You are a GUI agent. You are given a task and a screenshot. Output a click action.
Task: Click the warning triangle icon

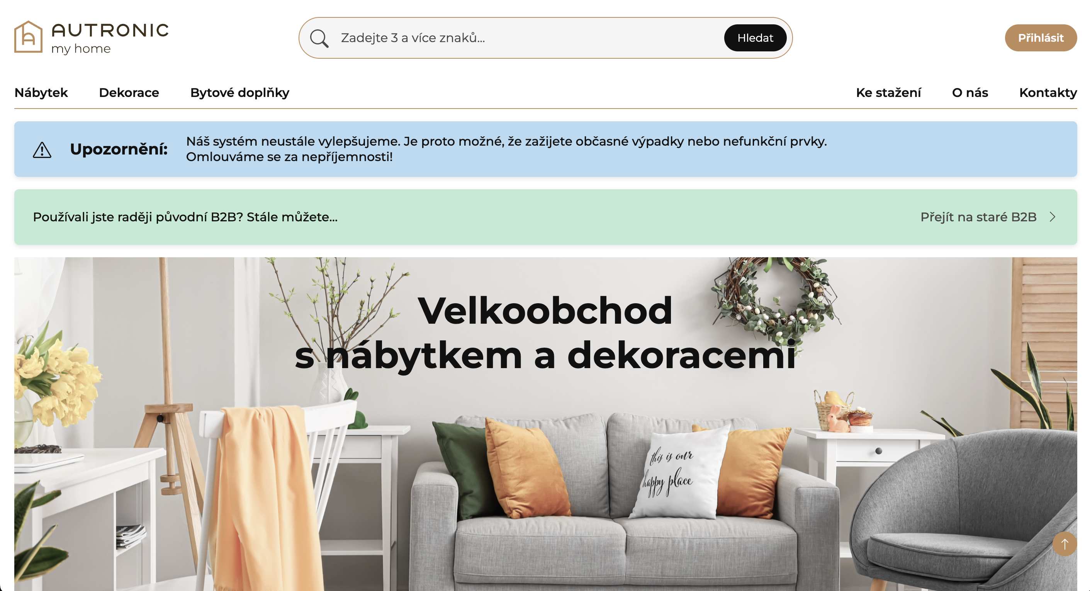coord(42,150)
